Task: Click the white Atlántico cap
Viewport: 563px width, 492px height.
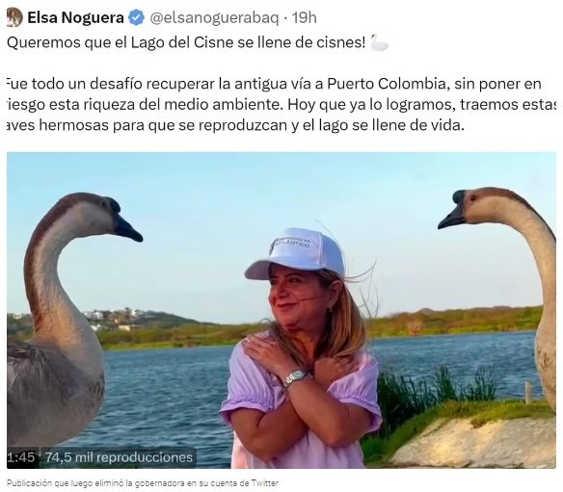Action: coord(295,253)
